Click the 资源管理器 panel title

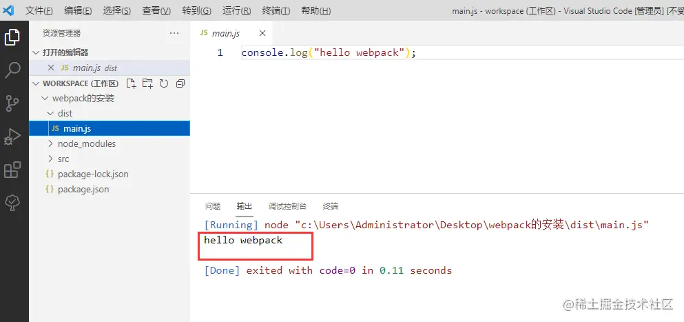click(x=61, y=33)
